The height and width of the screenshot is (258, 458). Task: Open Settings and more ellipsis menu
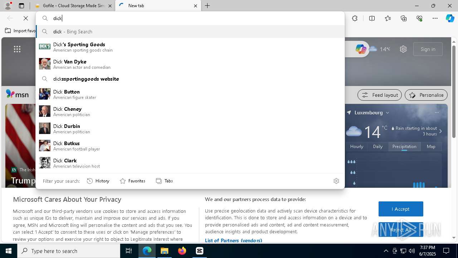point(435,18)
